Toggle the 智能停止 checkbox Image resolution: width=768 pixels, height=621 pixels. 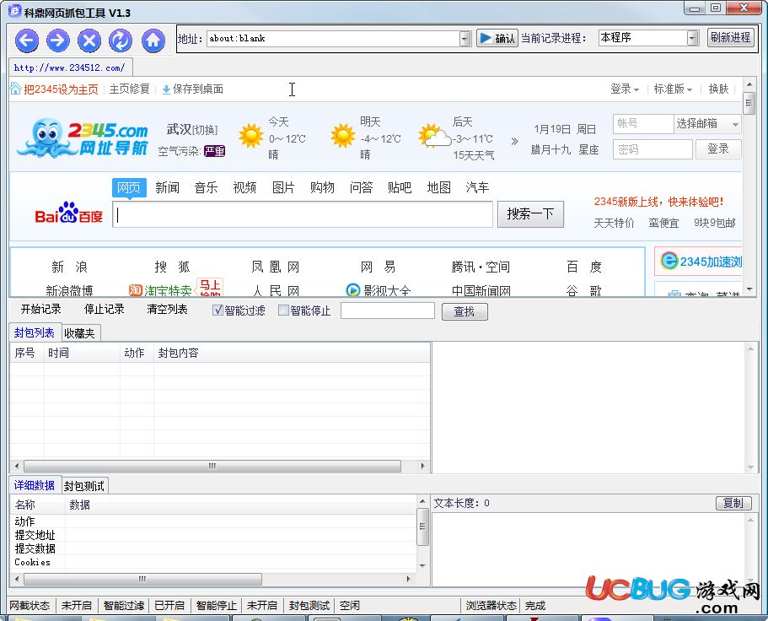[283, 310]
